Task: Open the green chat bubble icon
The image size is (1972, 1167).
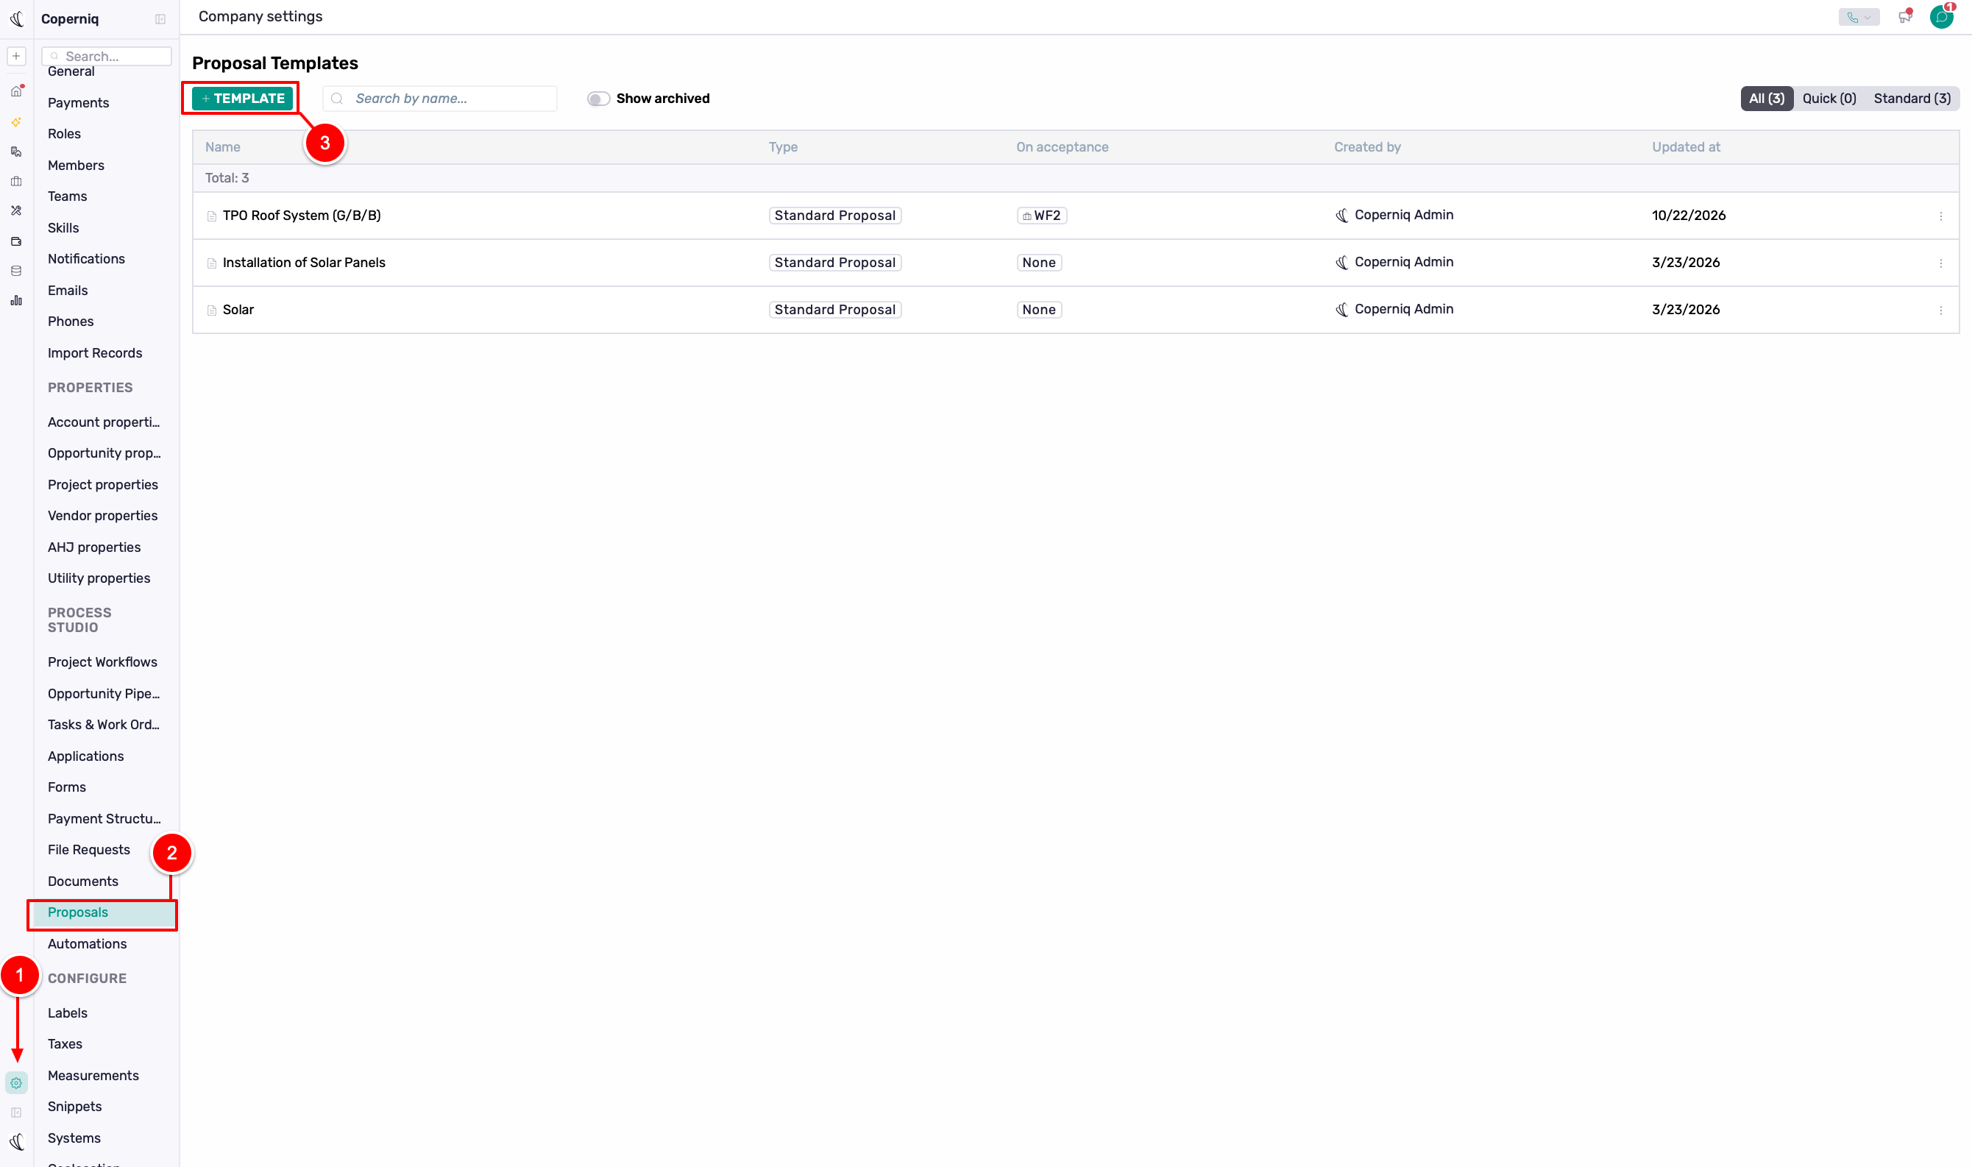Action: 1941,16
